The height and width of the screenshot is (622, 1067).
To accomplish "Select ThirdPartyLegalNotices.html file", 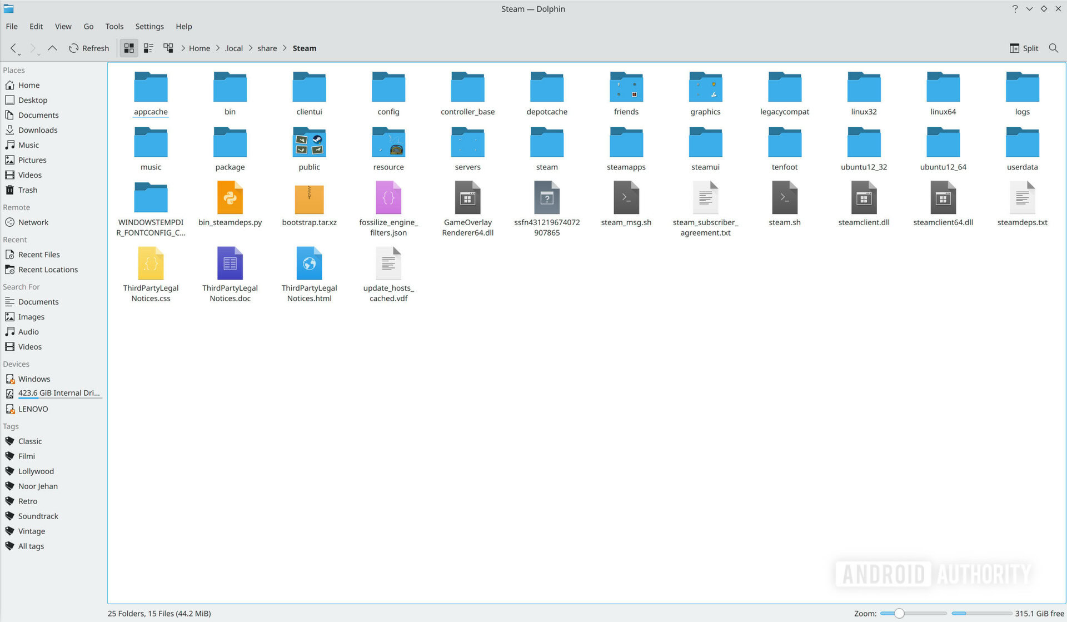I will [309, 275].
